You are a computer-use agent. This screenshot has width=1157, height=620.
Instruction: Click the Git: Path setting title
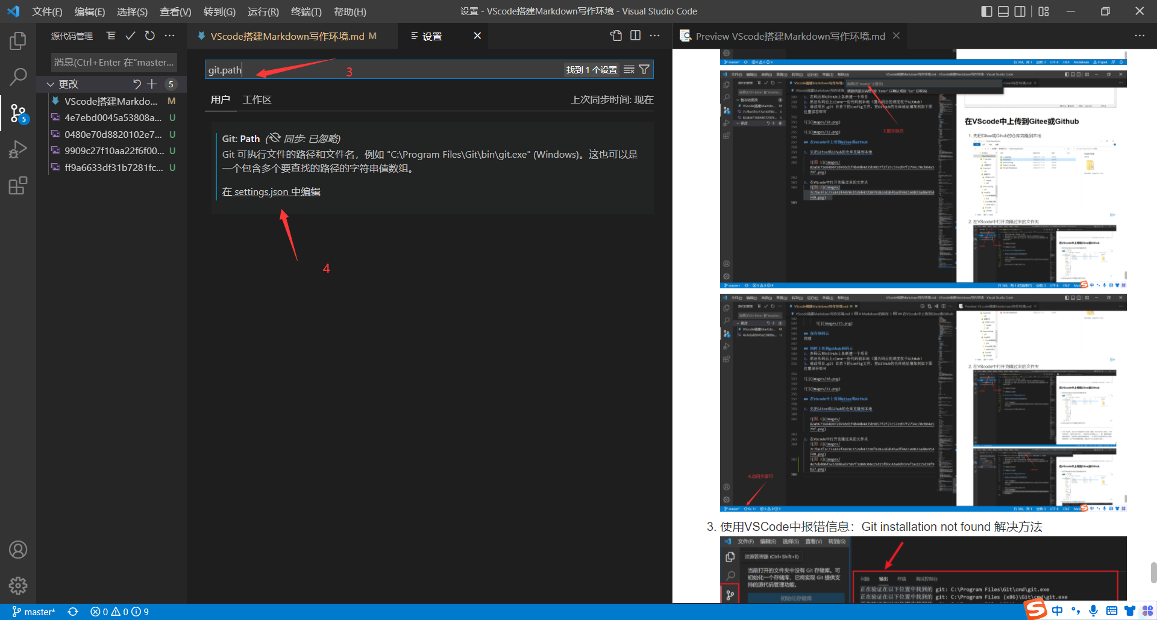[x=241, y=138]
